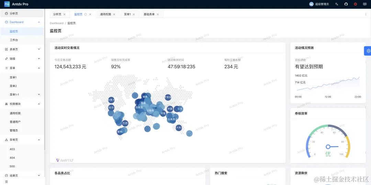Close the 分析页 tab
371x185 pixels.
(64, 14)
